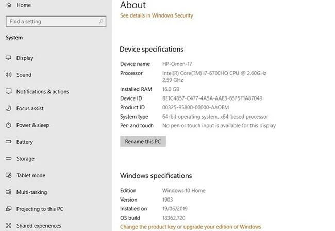The width and height of the screenshot is (335, 231).
Task: Click the Rename this PC button
Action: click(x=143, y=141)
